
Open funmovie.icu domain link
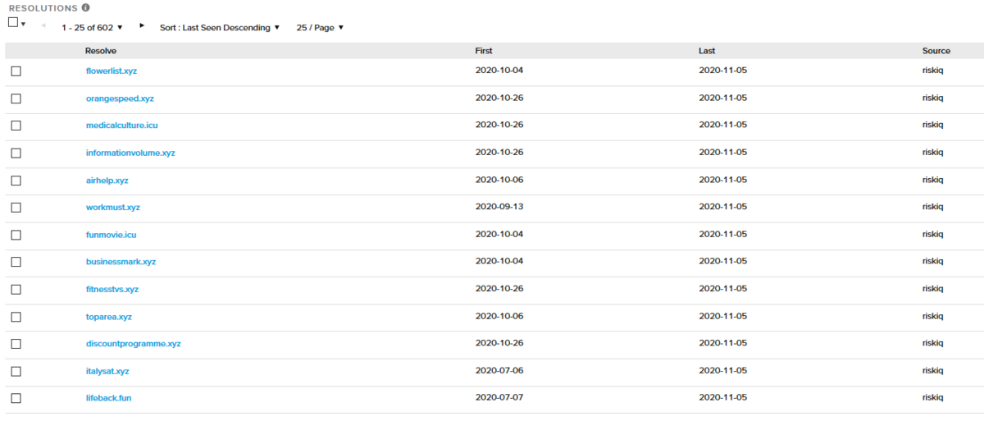111,234
